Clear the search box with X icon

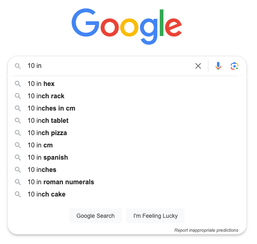pyautogui.click(x=198, y=66)
